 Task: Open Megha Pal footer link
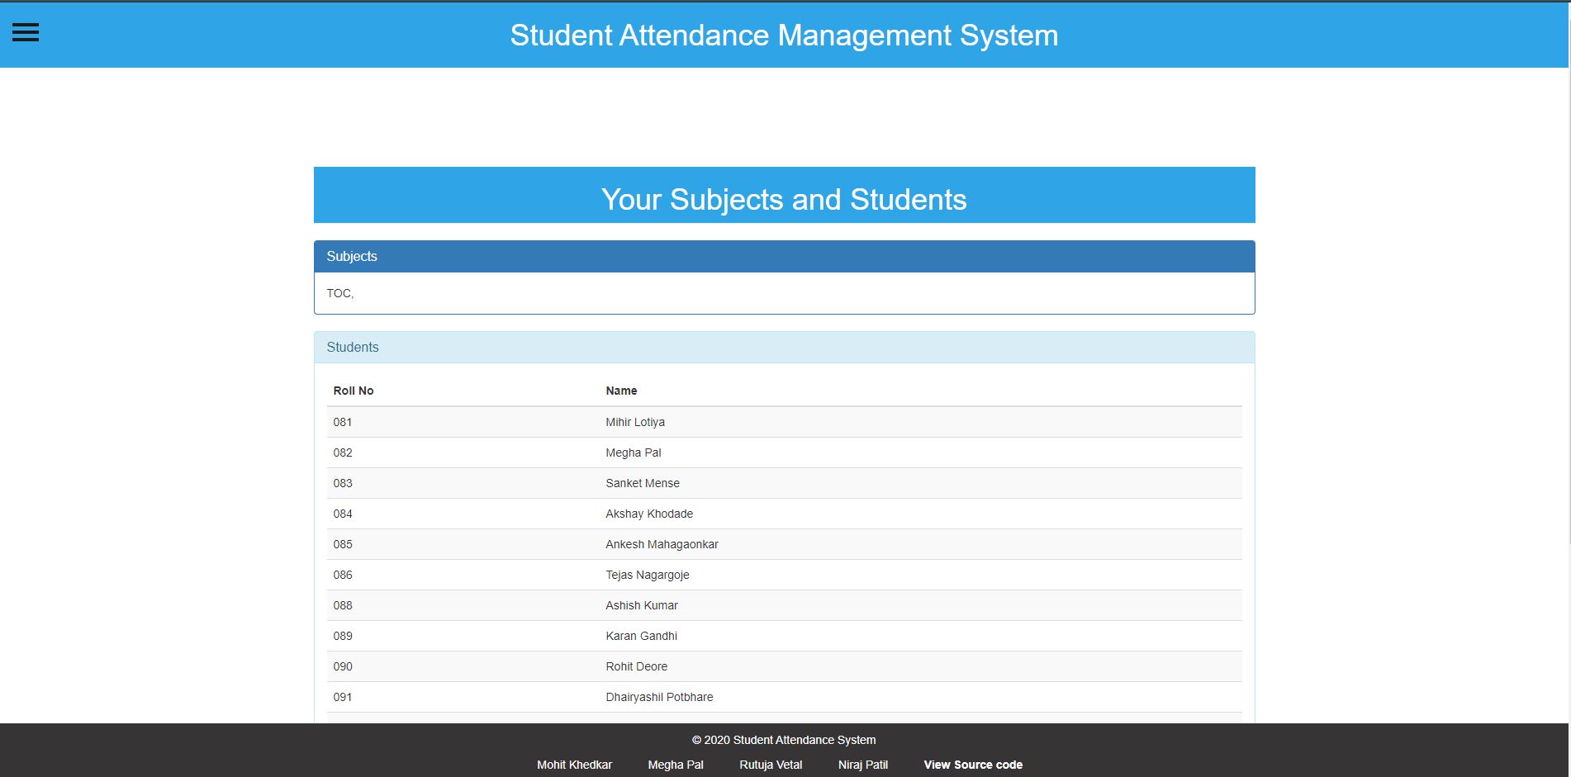pos(676,765)
